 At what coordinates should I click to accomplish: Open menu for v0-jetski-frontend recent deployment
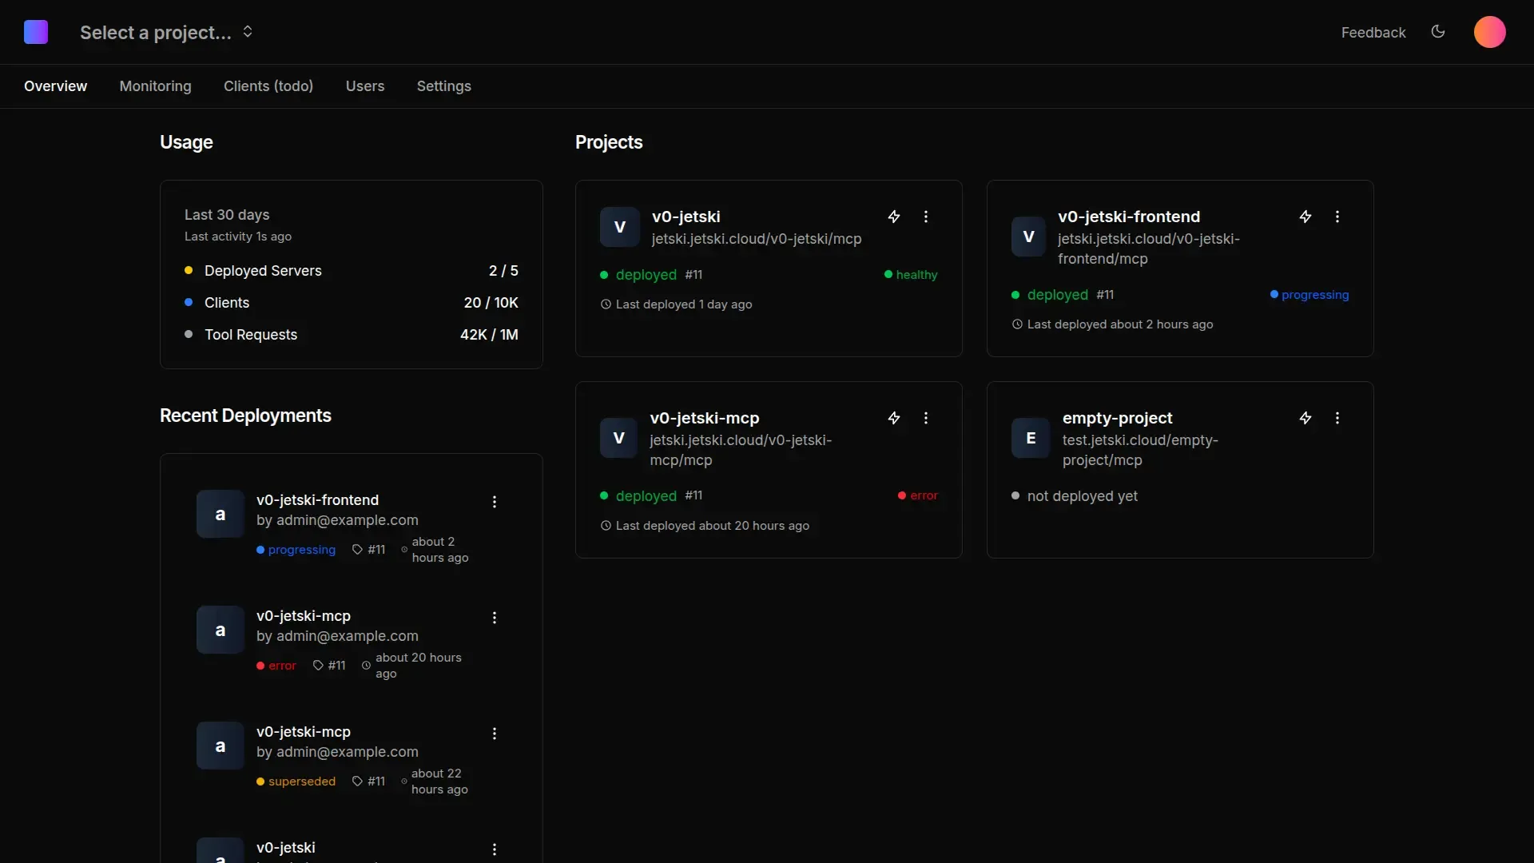[495, 502]
